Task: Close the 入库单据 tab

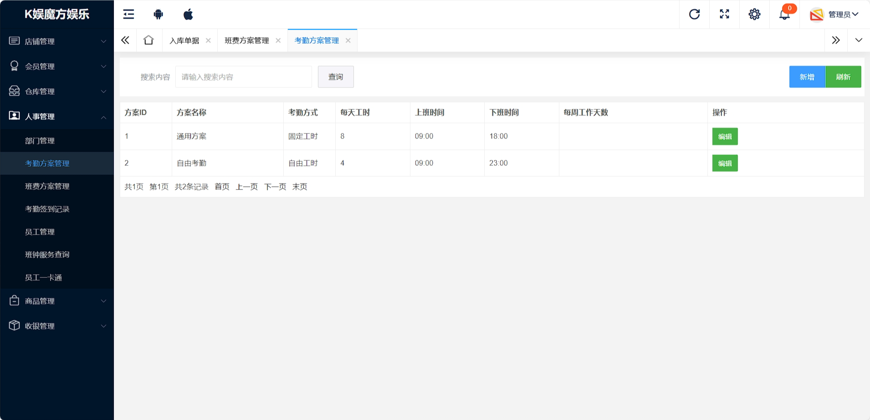Action: pyautogui.click(x=208, y=41)
